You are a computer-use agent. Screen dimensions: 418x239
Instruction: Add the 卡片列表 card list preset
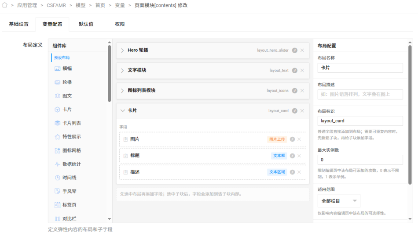pyautogui.click(x=68, y=123)
